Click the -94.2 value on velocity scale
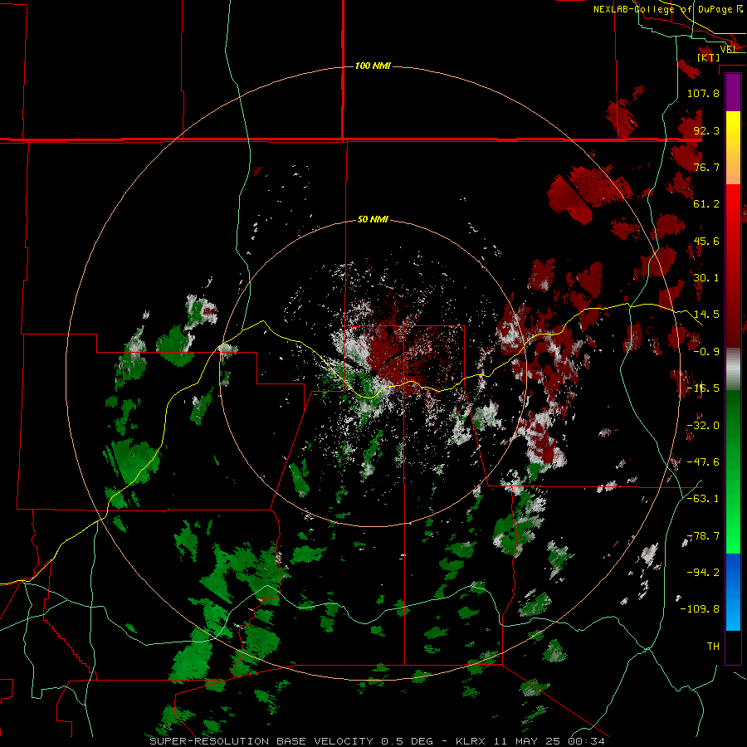This screenshot has width=747, height=747. pos(703,573)
